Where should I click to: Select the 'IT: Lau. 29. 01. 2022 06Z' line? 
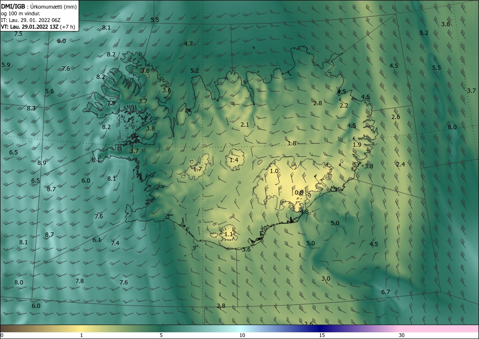pos(31,20)
